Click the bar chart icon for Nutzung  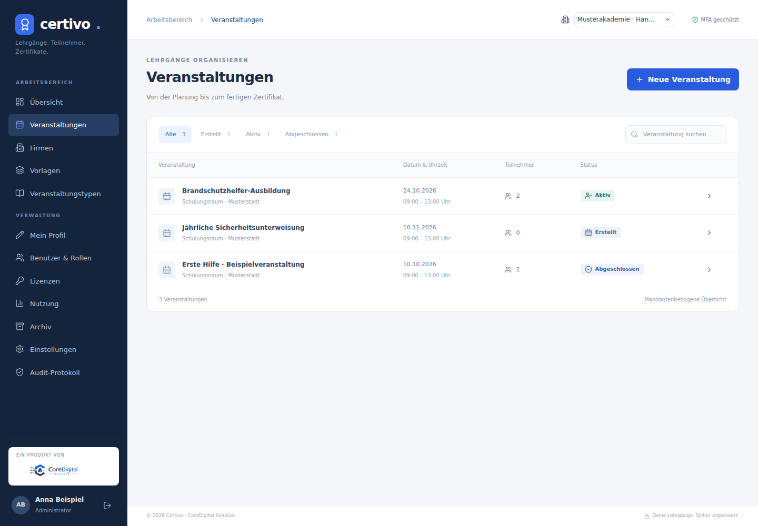click(20, 304)
